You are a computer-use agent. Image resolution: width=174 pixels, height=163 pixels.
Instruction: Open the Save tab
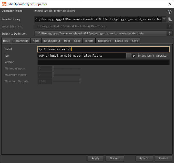[x=135, y=41]
